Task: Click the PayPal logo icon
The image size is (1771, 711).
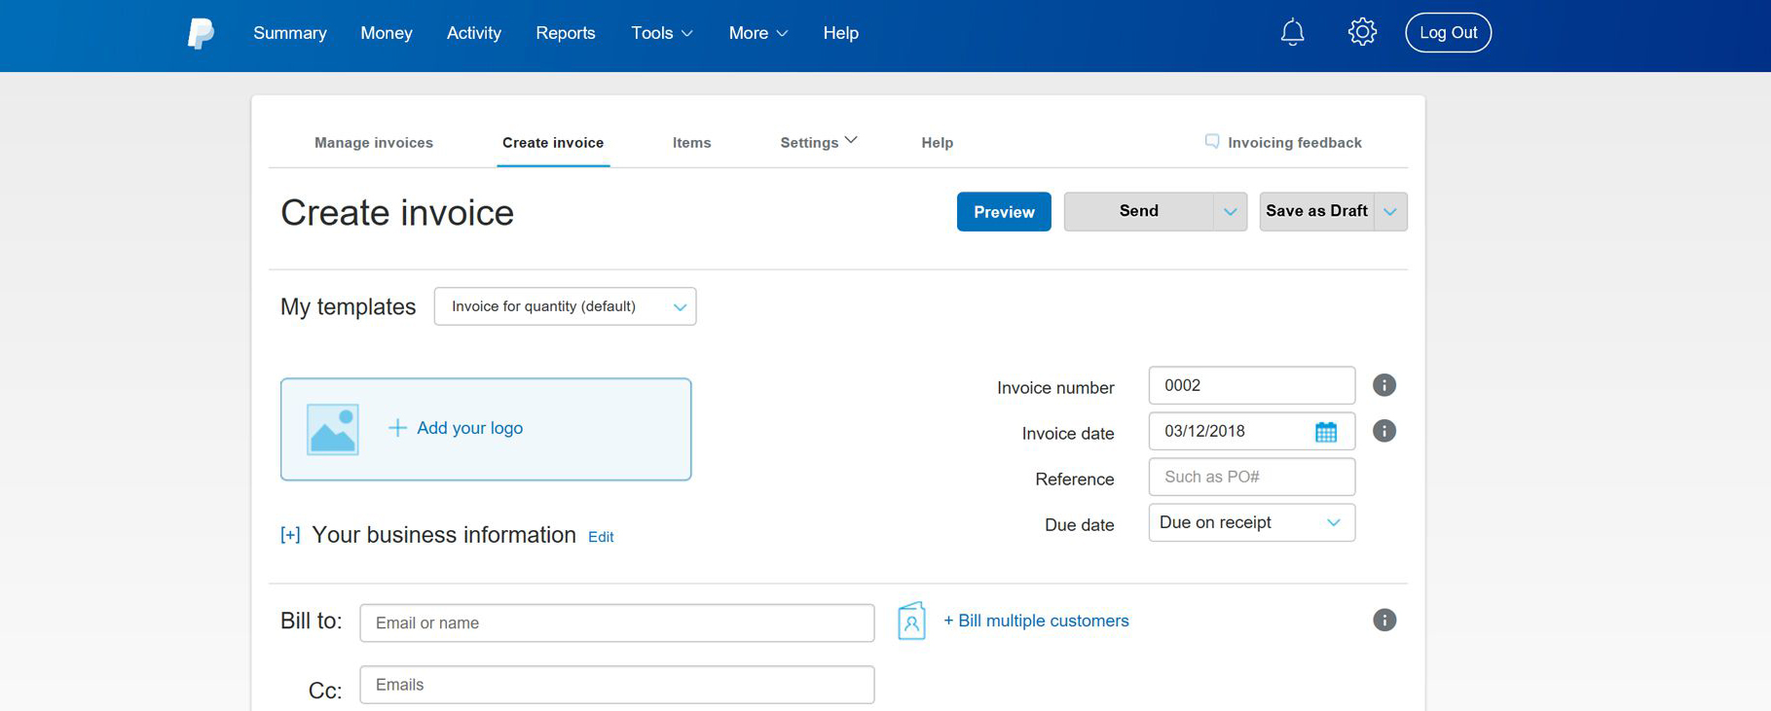Action: click(201, 33)
